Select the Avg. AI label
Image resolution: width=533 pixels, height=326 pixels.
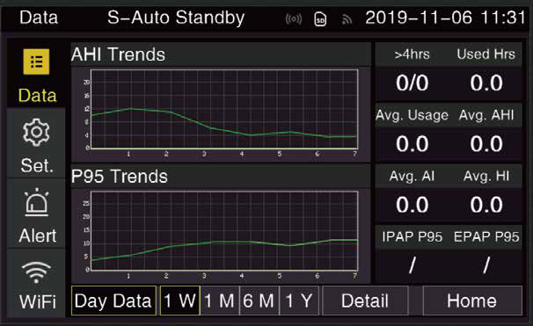[412, 176]
